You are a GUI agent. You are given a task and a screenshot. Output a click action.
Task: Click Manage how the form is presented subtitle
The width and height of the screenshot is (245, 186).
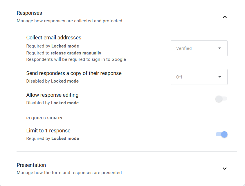coord(69,173)
